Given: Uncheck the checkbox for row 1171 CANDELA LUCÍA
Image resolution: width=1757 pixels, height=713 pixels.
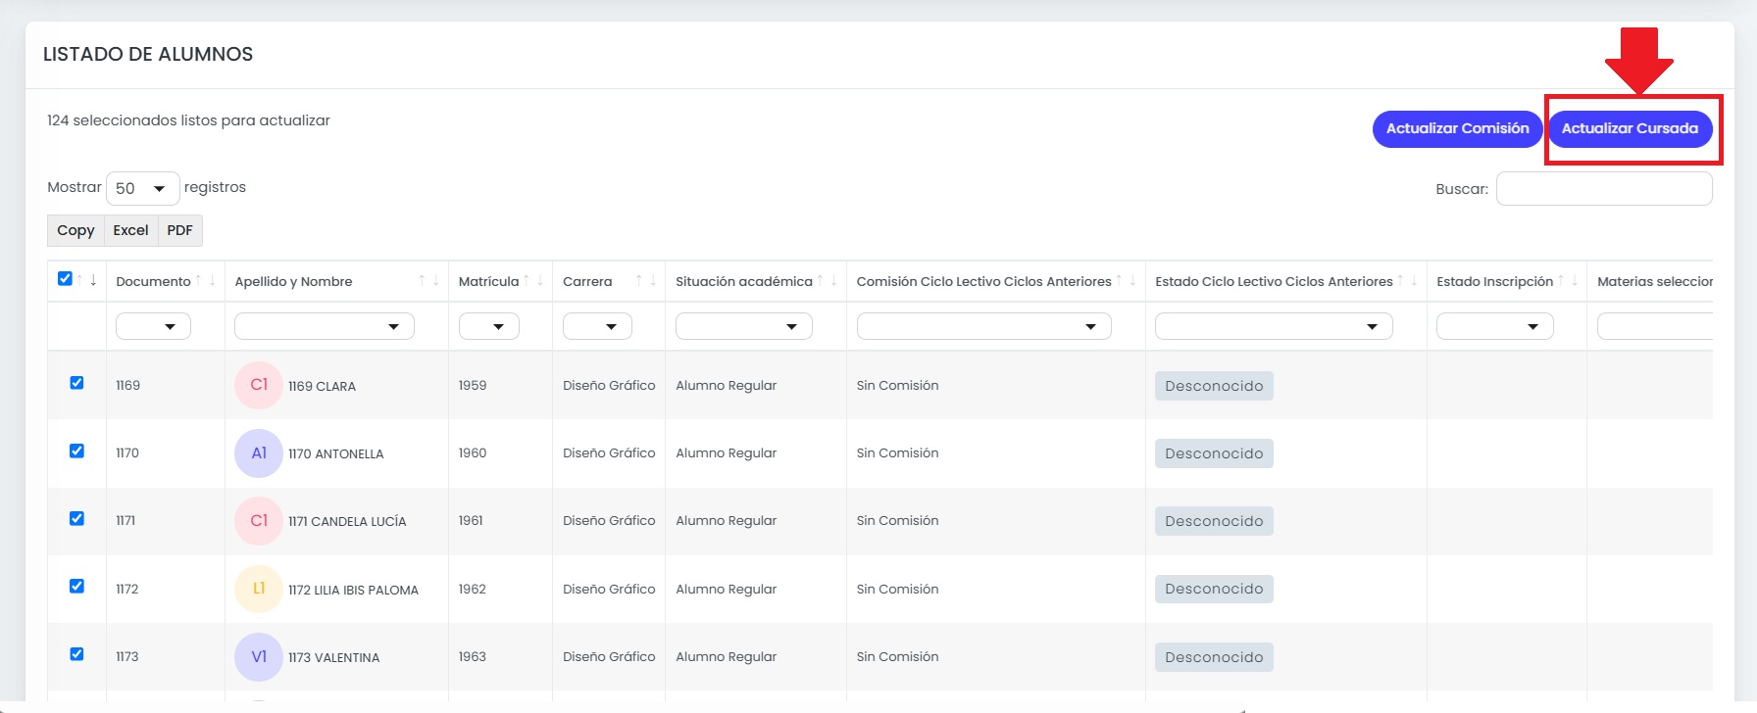Looking at the screenshot, I should (76, 518).
